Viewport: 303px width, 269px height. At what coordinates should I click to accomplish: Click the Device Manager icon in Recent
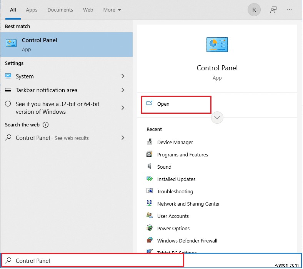150,142
